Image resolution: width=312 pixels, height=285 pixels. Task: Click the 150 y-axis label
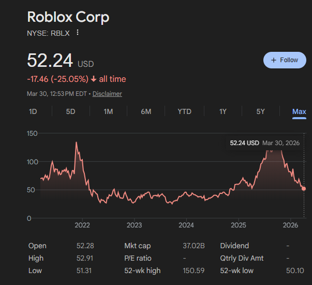pos(32,134)
